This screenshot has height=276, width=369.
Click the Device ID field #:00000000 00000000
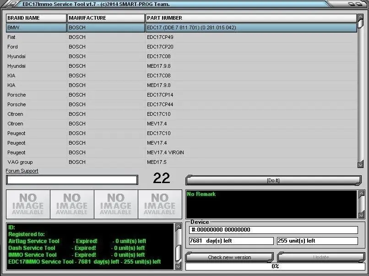[273, 230]
